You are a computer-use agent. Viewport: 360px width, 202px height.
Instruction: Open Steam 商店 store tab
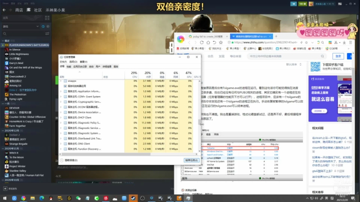pyautogui.click(x=19, y=10)
